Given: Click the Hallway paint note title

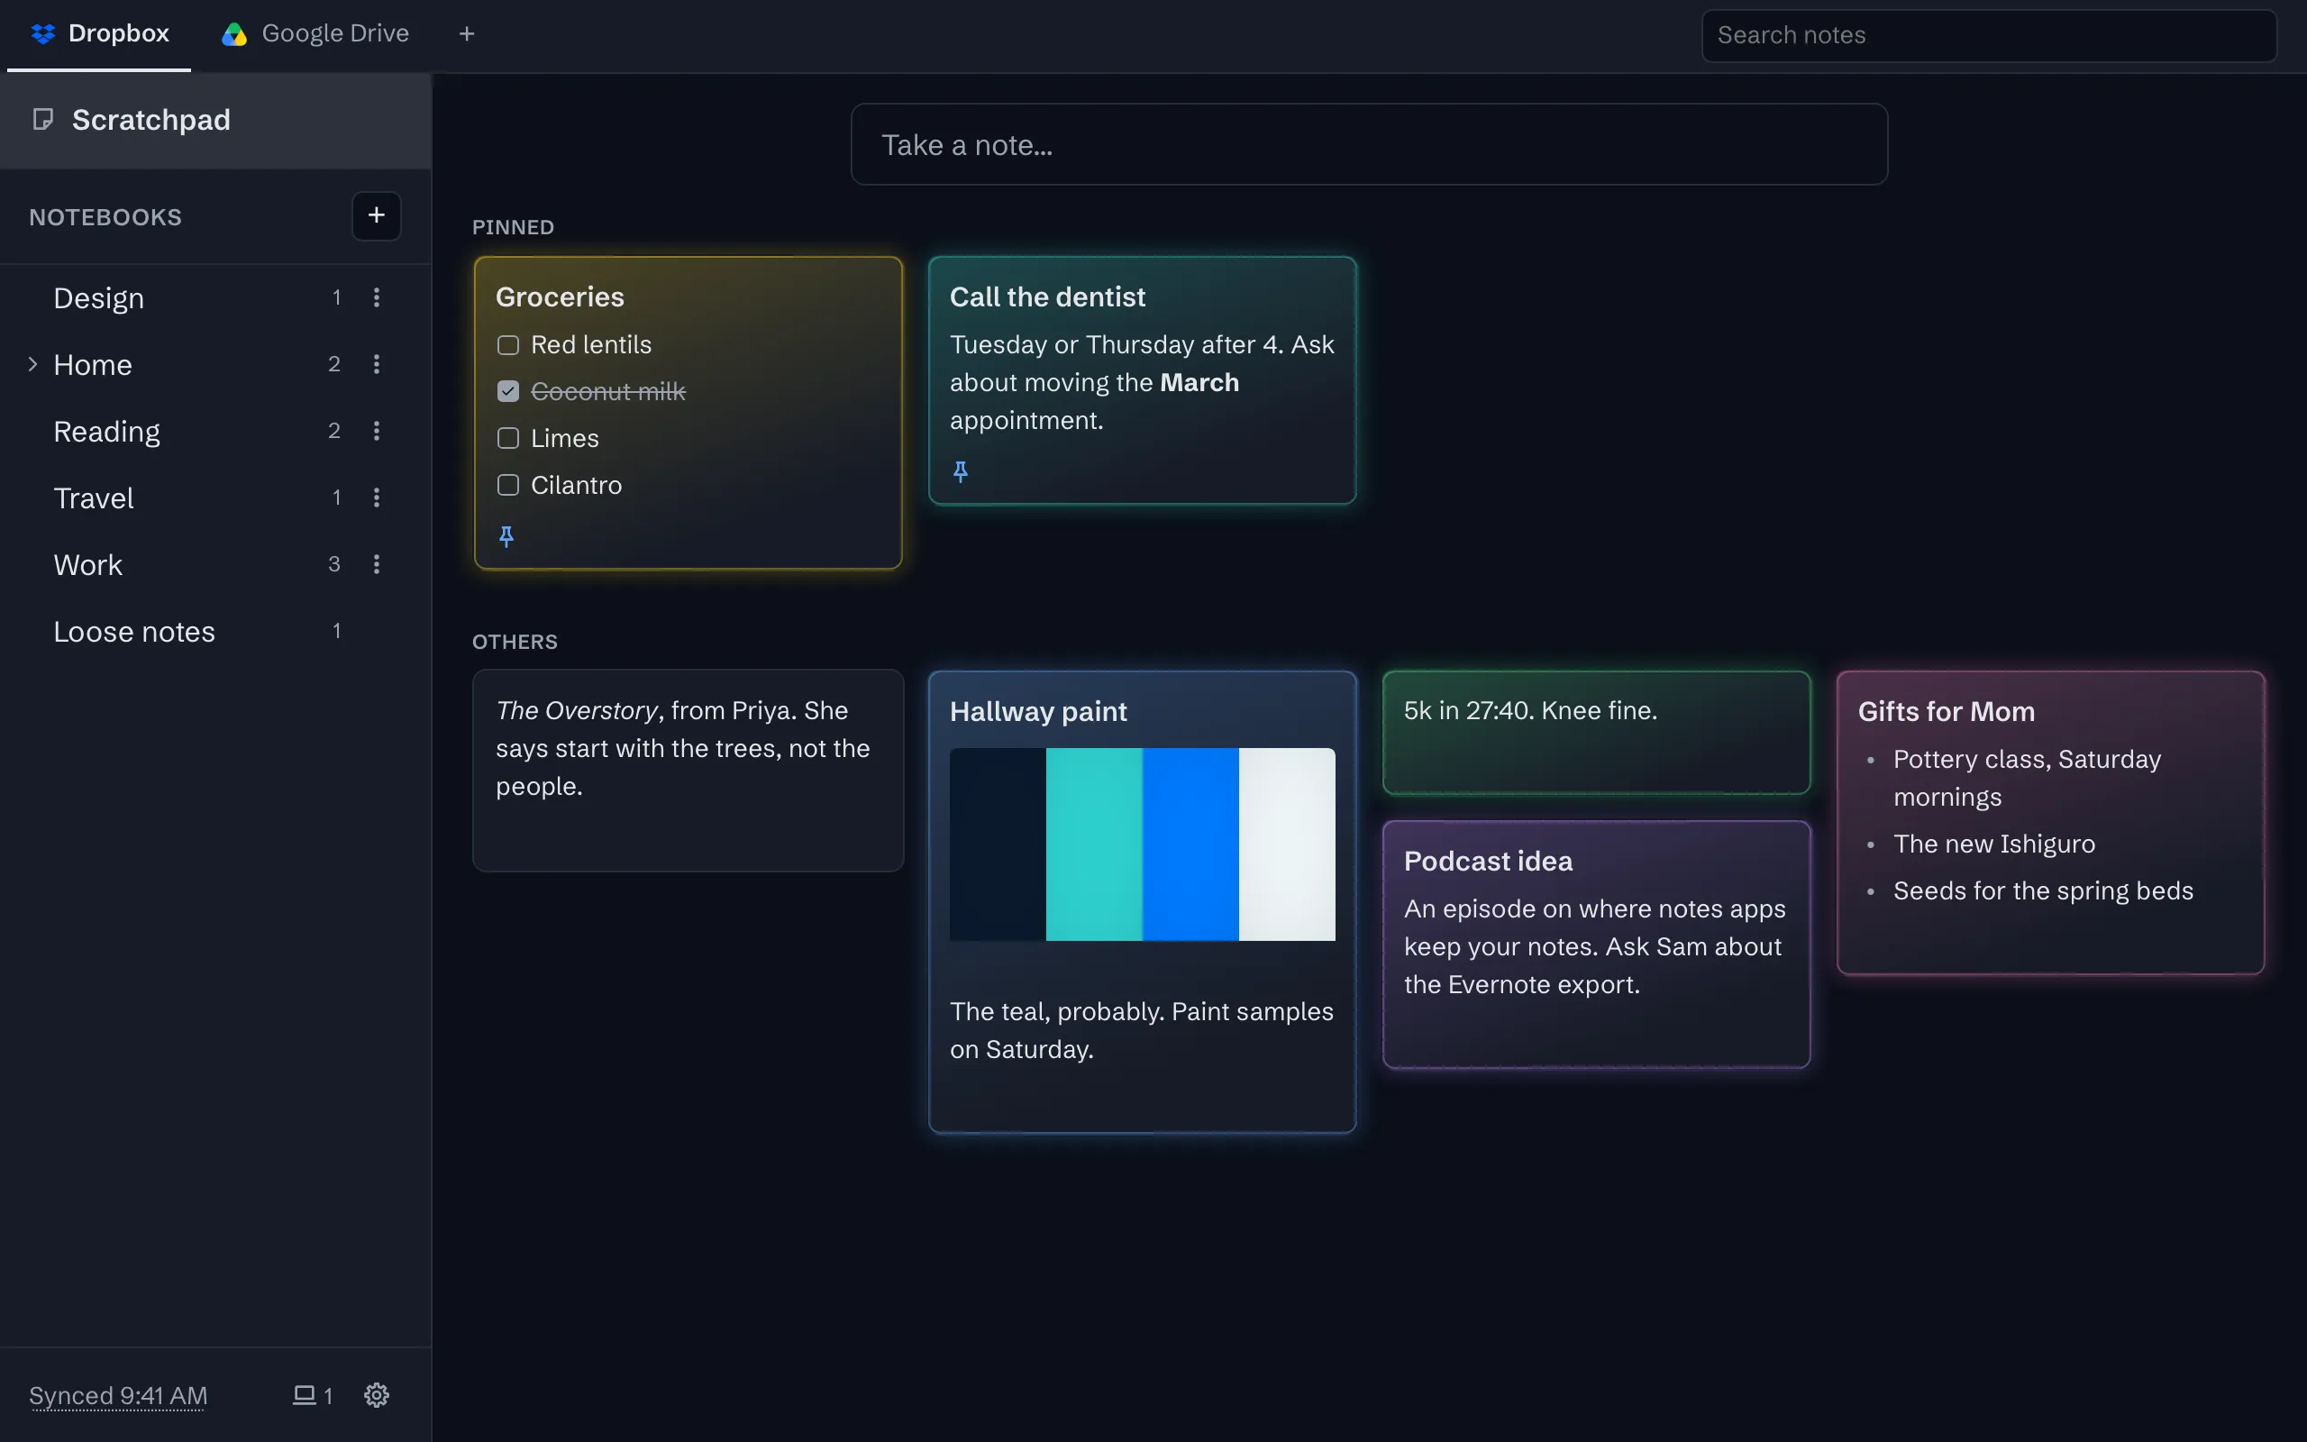Looking at the screenshot, I should pos(1038,711).
